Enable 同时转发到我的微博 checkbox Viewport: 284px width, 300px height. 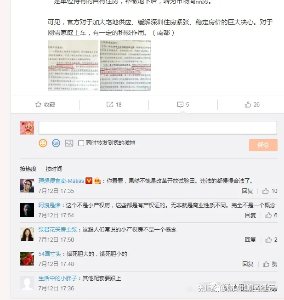(x=81, y=143)
